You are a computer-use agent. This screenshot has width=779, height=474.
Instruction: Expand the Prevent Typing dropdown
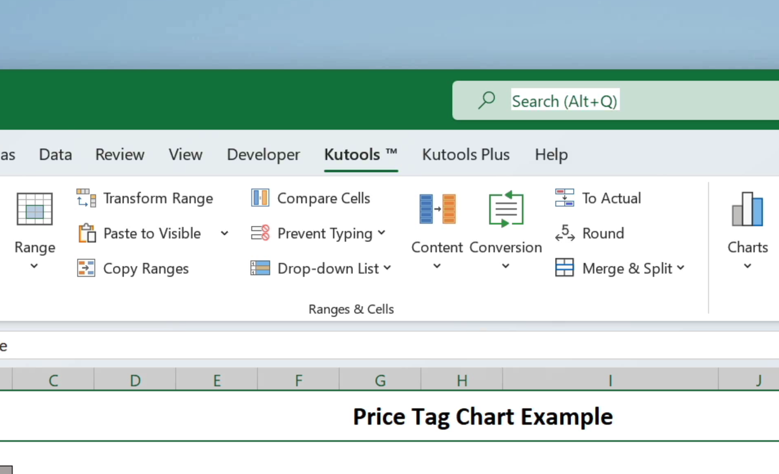tap(382, 233)
